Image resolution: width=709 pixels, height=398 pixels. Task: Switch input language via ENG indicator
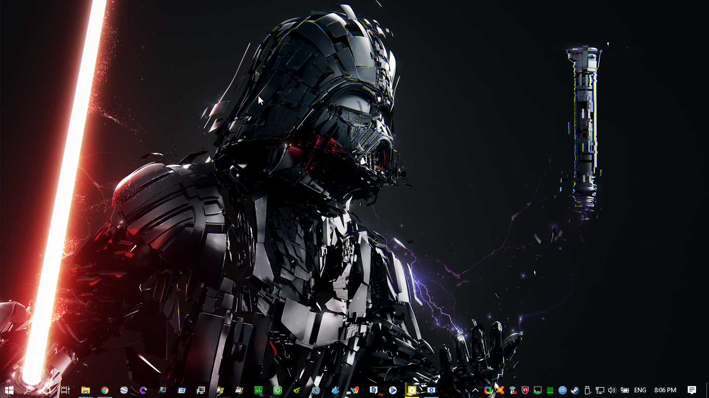click(640, 390)
